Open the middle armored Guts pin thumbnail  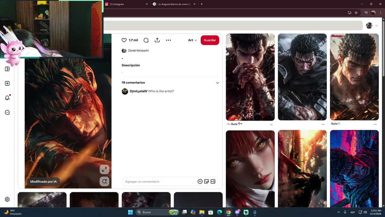coord(302,77)
